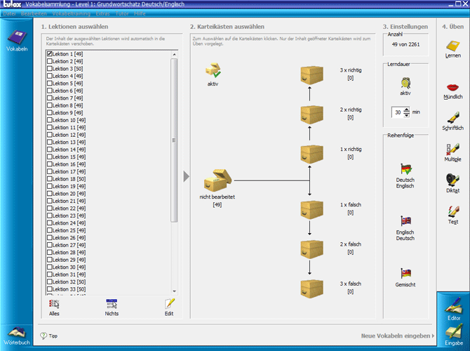Check Lektion 25 checkbox
Viewport: 470px width, 351px height.
(x=50, y=230)
